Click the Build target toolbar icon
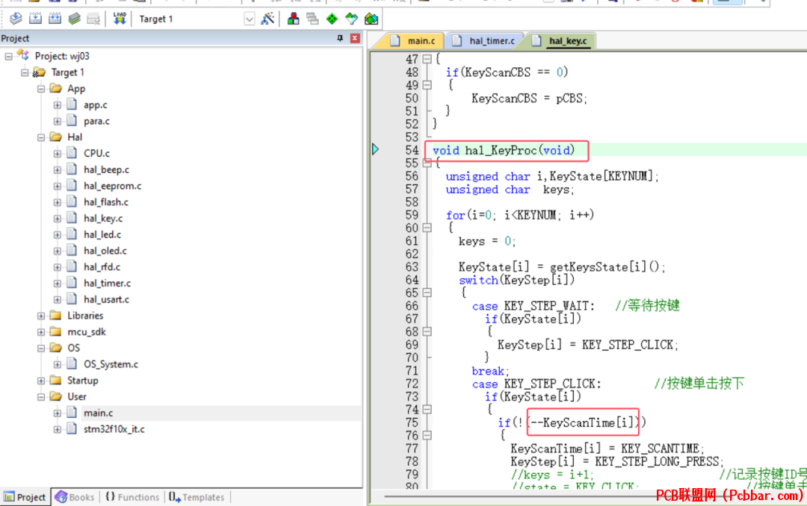 coord(36,19)
